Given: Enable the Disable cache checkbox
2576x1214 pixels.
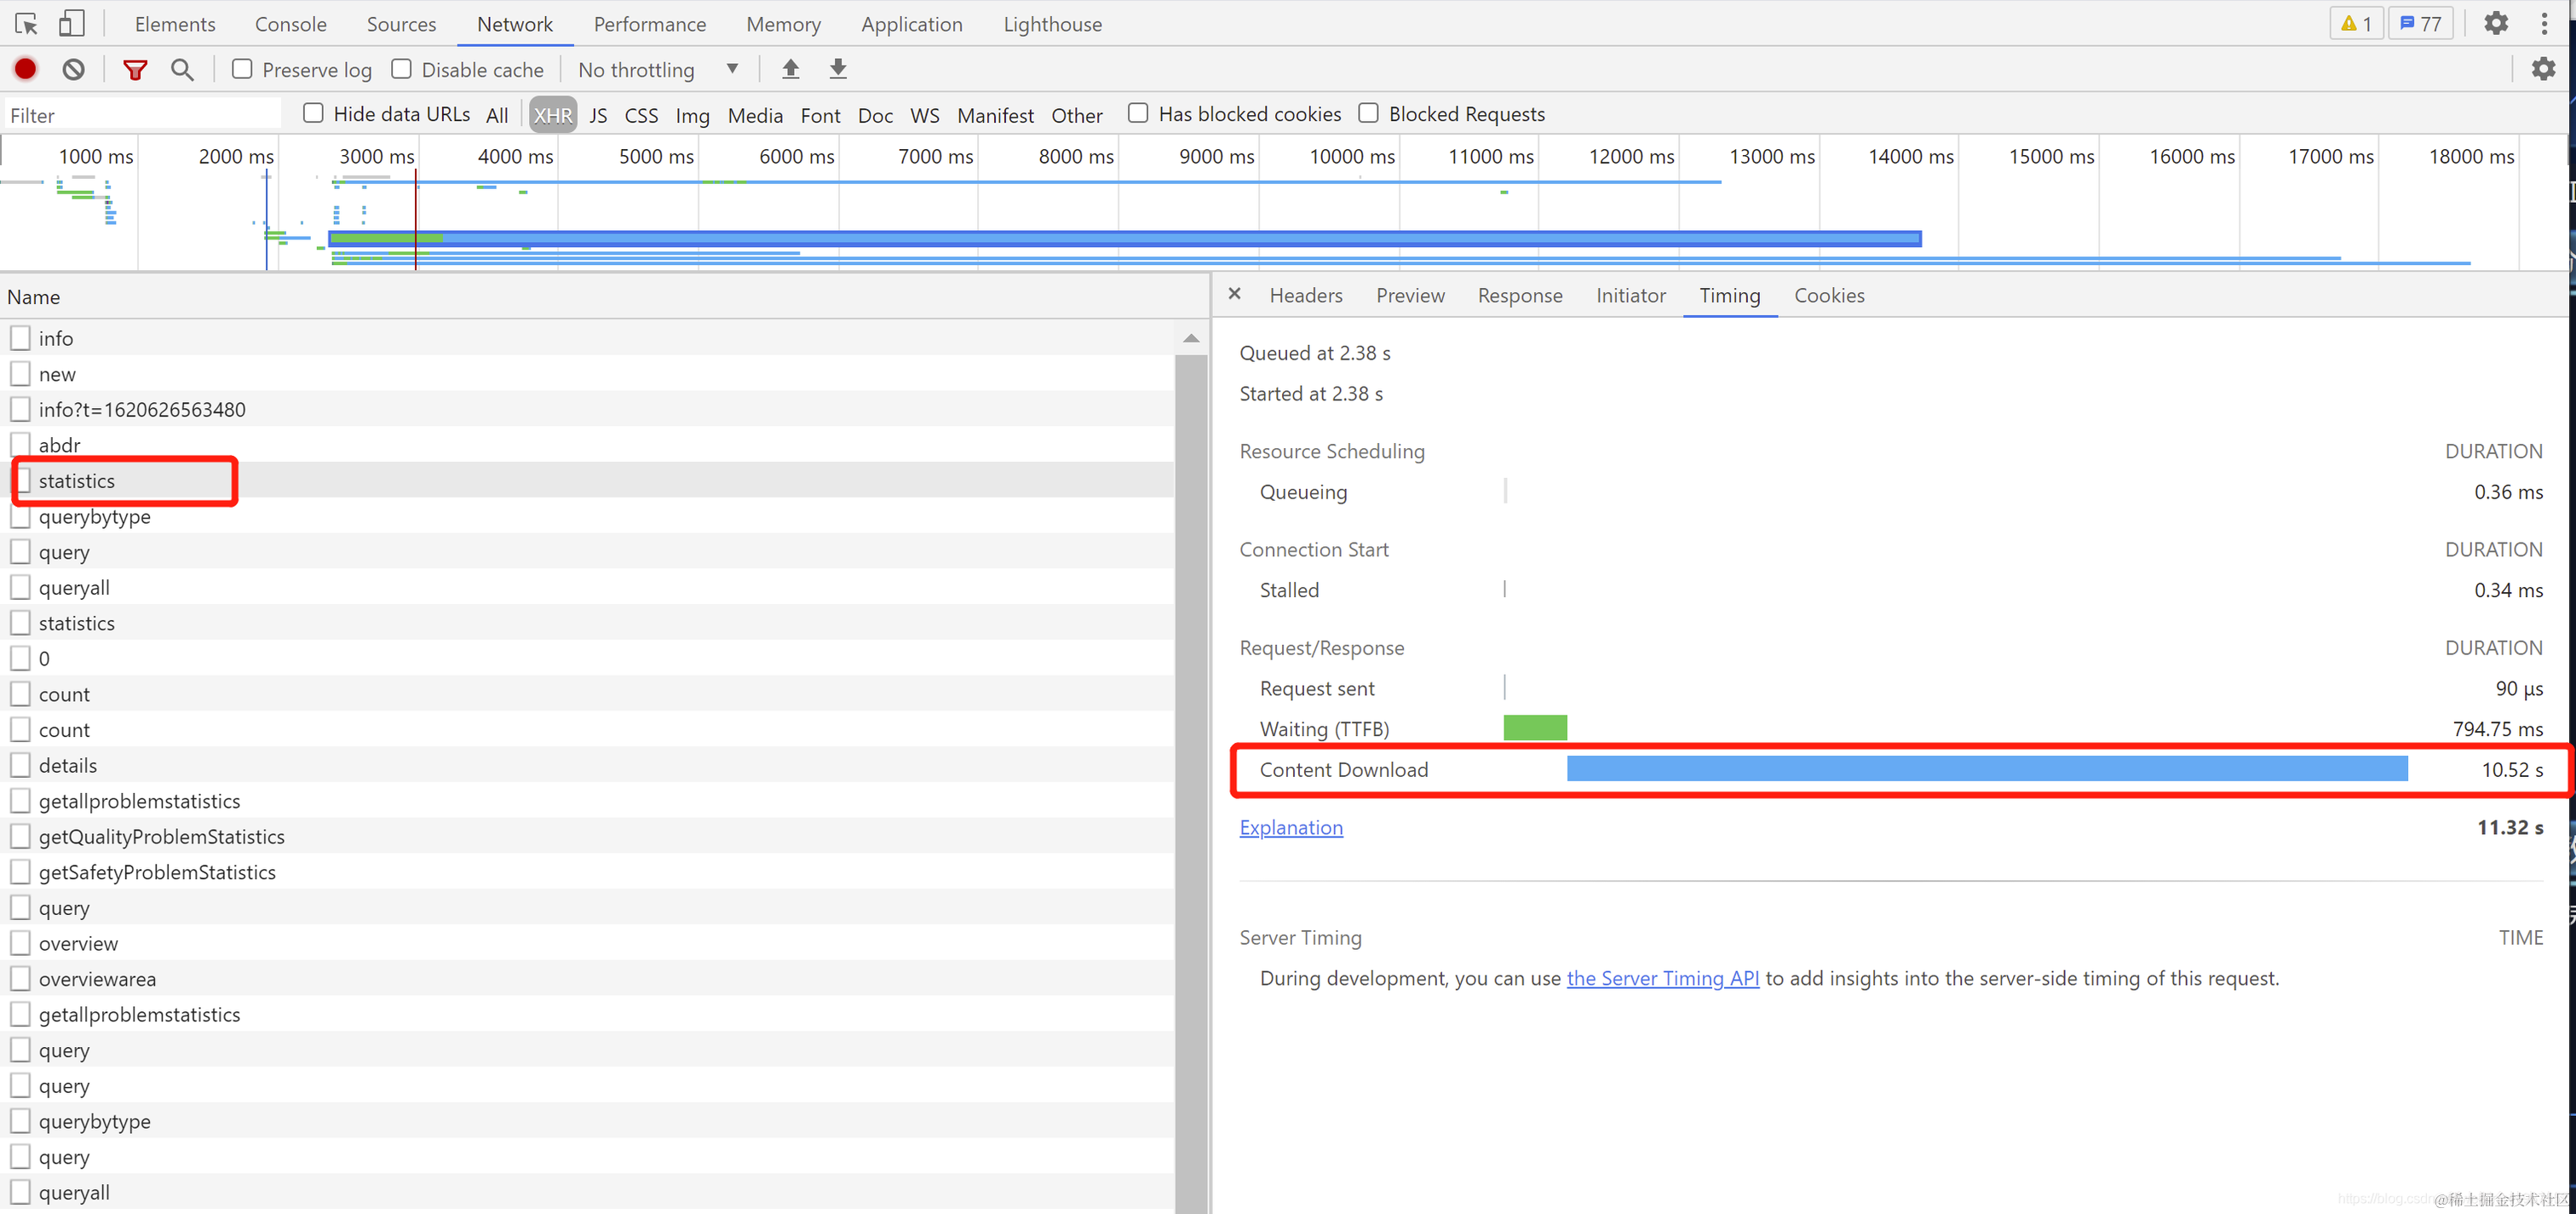Looking at the screenshot, I should point(401,69).
